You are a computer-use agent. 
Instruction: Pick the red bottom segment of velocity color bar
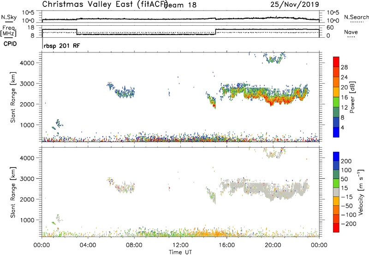coord(336,228)
